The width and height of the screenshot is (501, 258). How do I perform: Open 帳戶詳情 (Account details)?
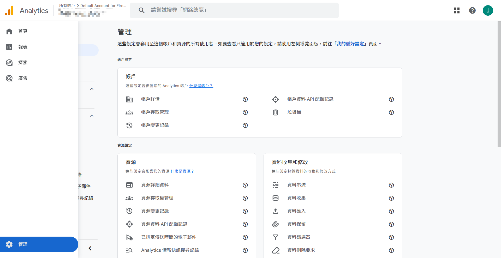151,99
